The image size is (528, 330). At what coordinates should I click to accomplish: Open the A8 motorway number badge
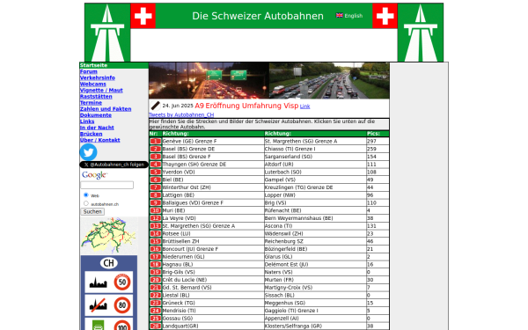(156, 195)
